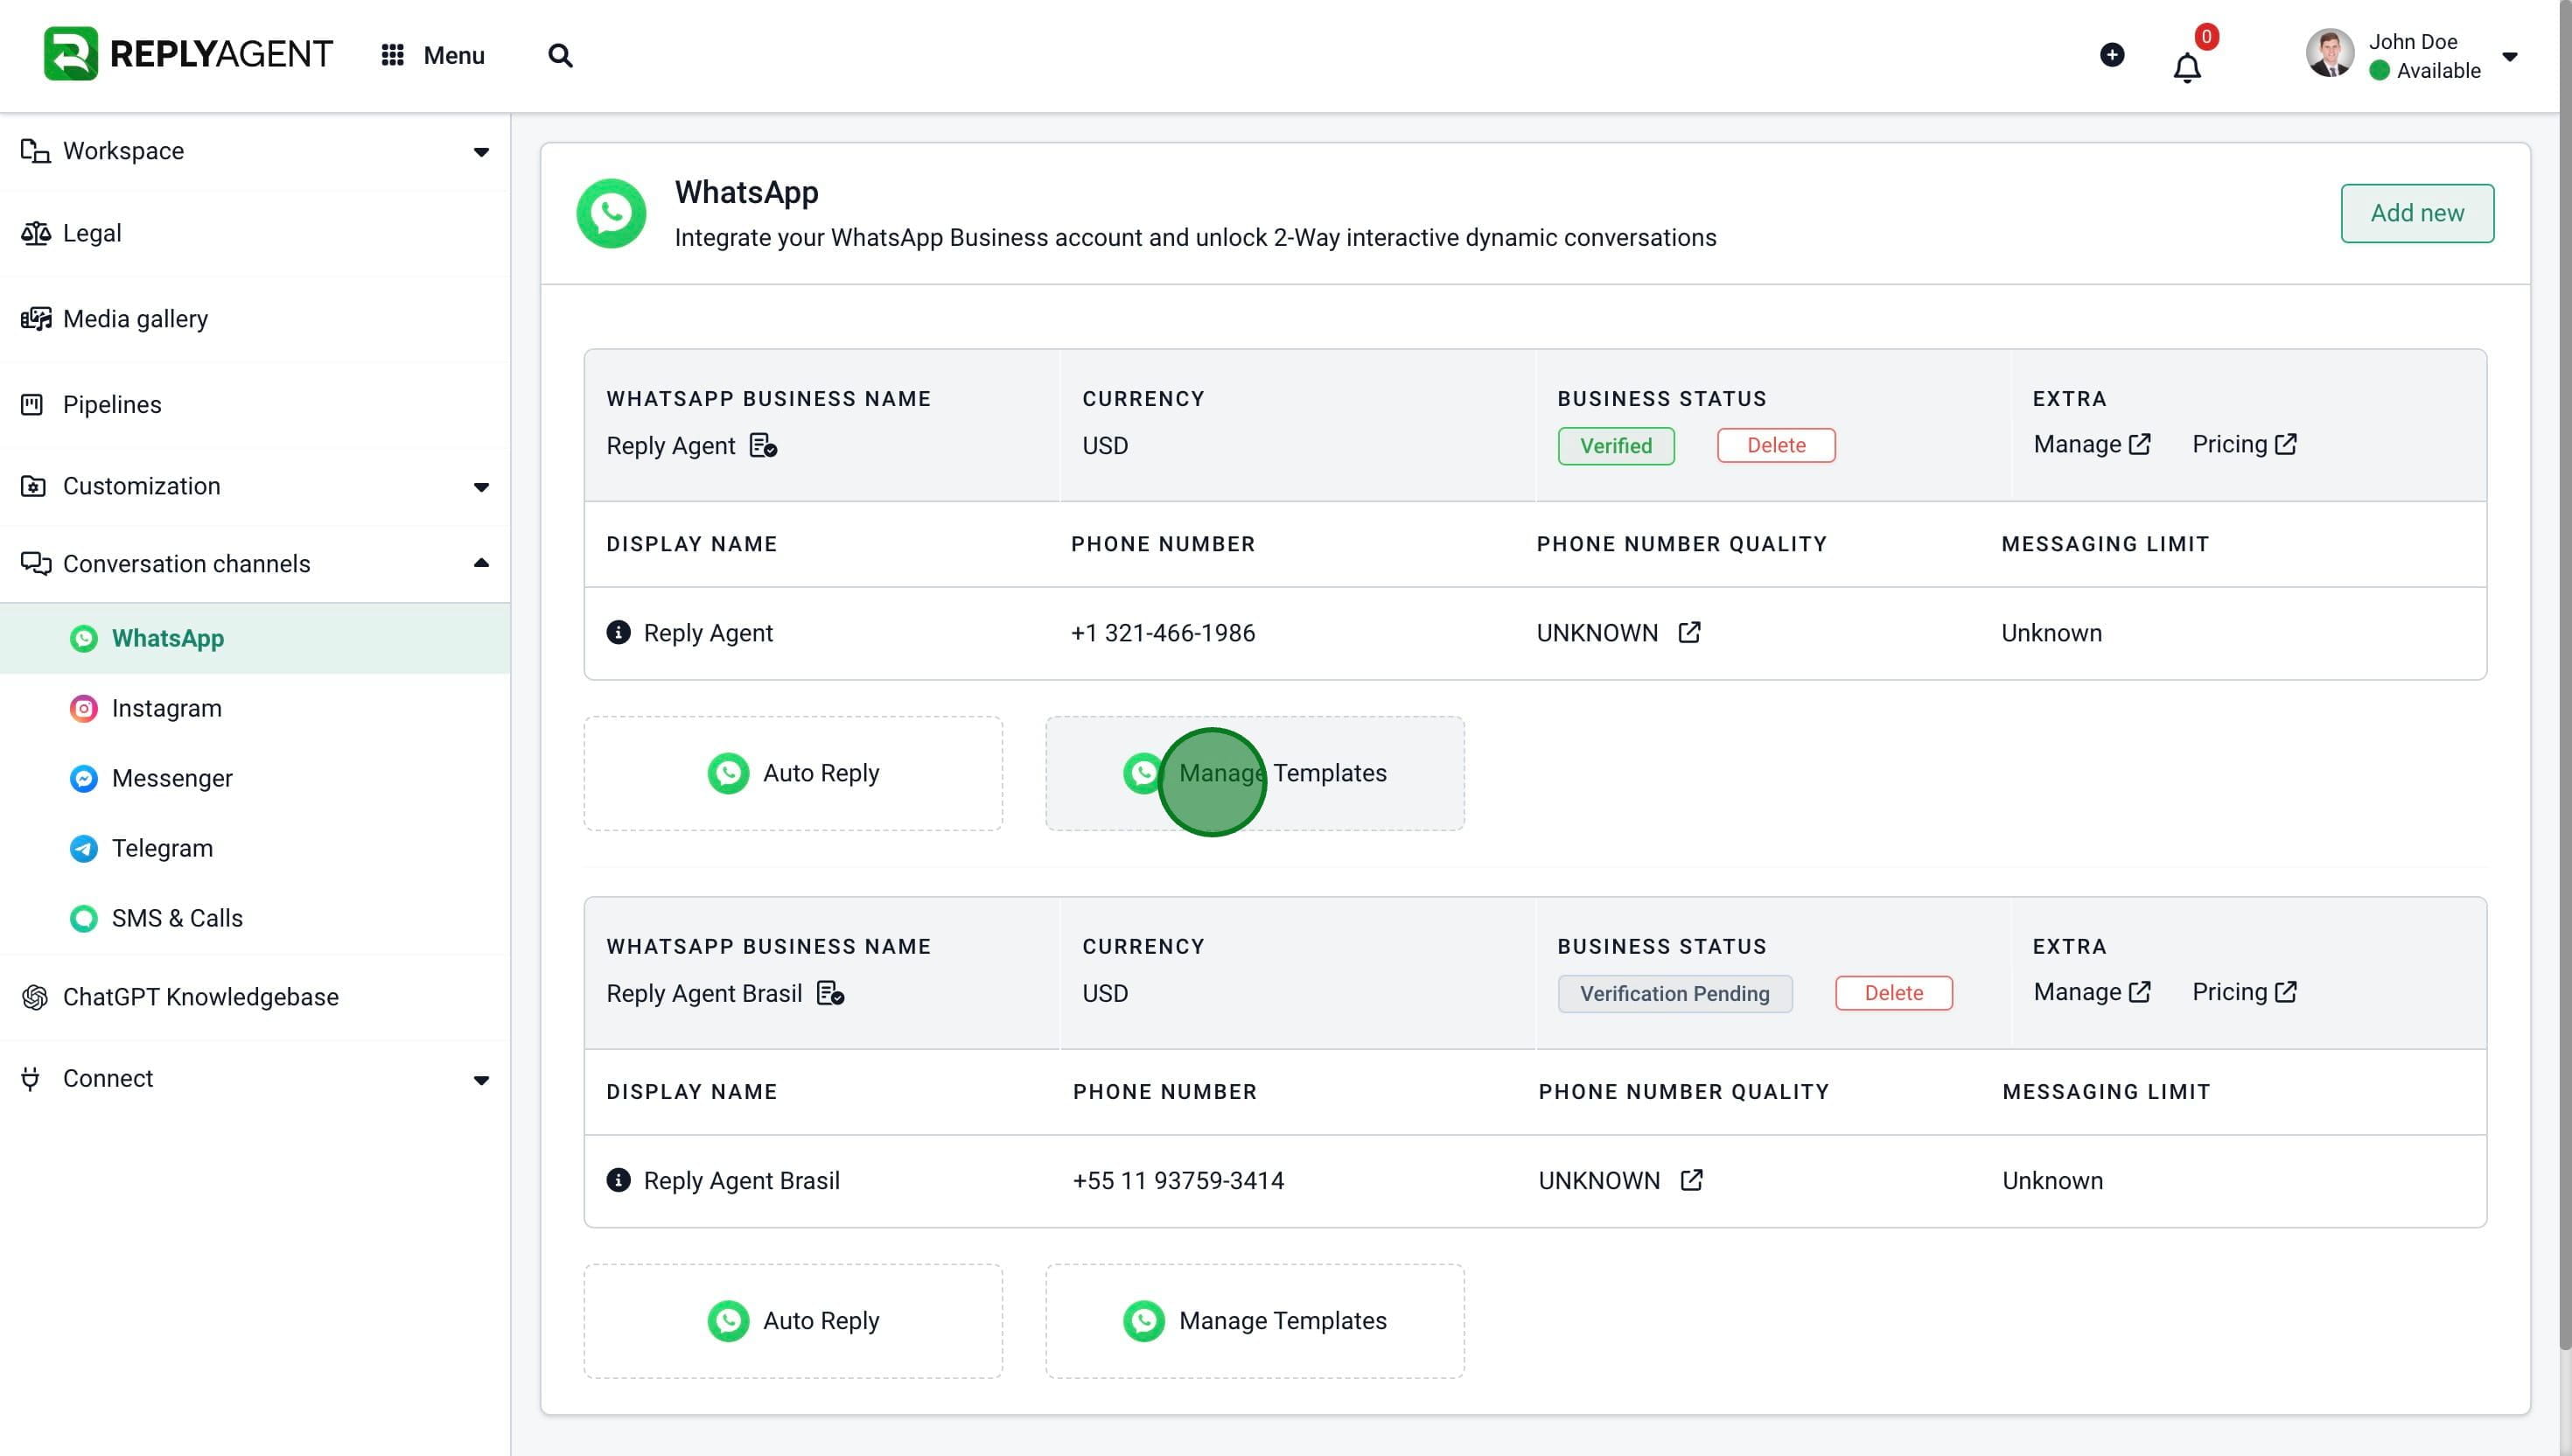2572x1456 pixels.
Task: Click document icon next to Reply Agent Brasil name
Action: tap(831, 993)
